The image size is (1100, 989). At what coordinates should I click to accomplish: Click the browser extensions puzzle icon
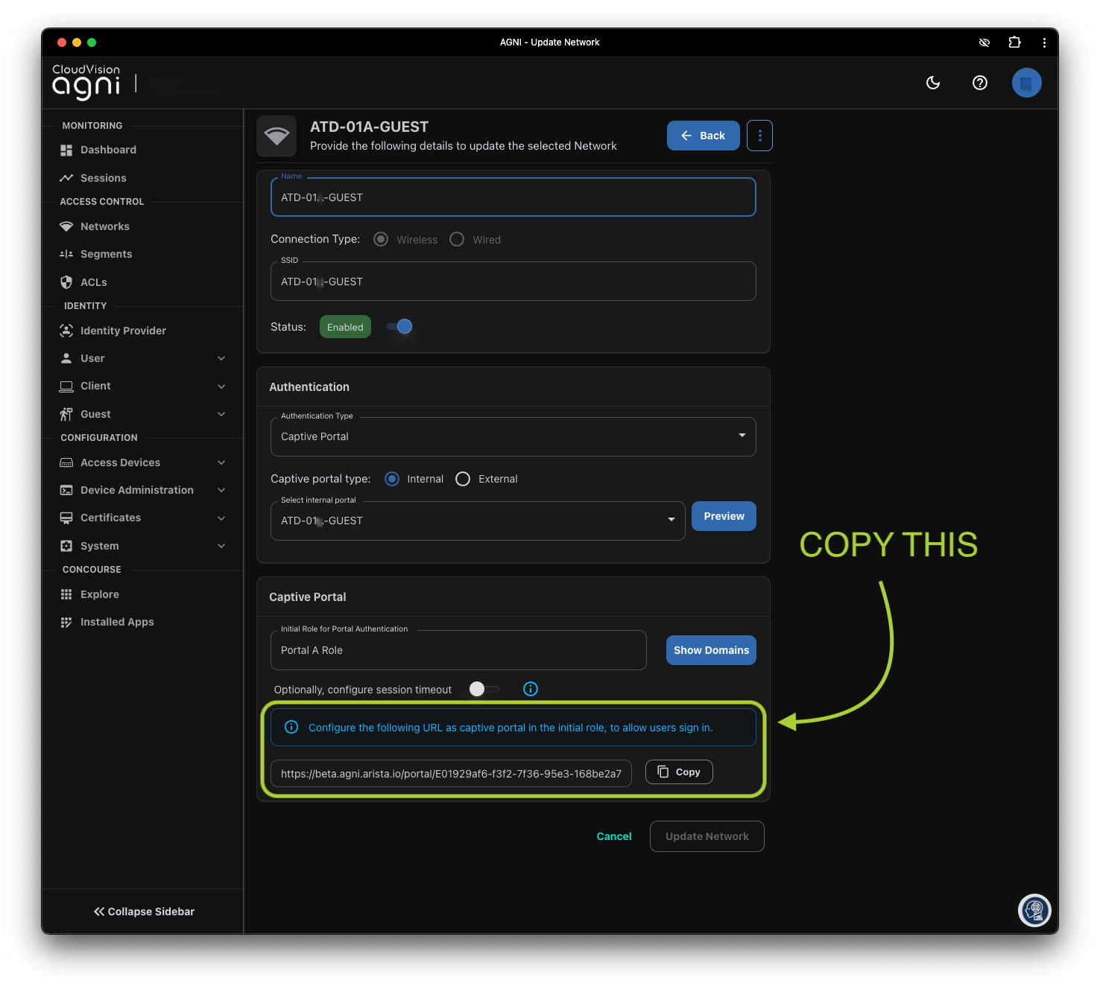coord(1014,42)
